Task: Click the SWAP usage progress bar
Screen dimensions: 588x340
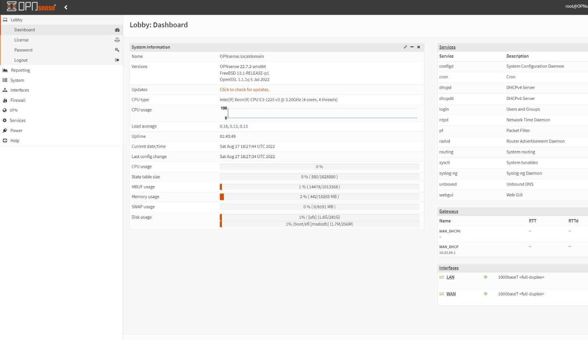Action: [x=319, y=207]
